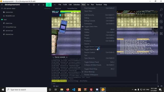164x92 pixels.
Task: Open fxmanifest.lua in the file tree
Action: (x=11, y=27)
